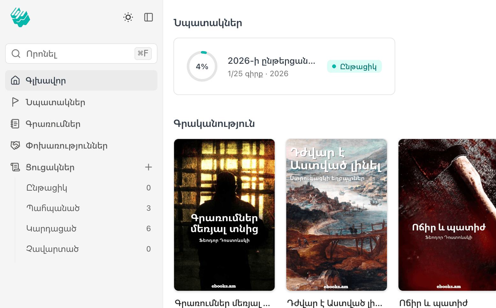
Task: Add a new list with plus icon
Action: point(149,167)
